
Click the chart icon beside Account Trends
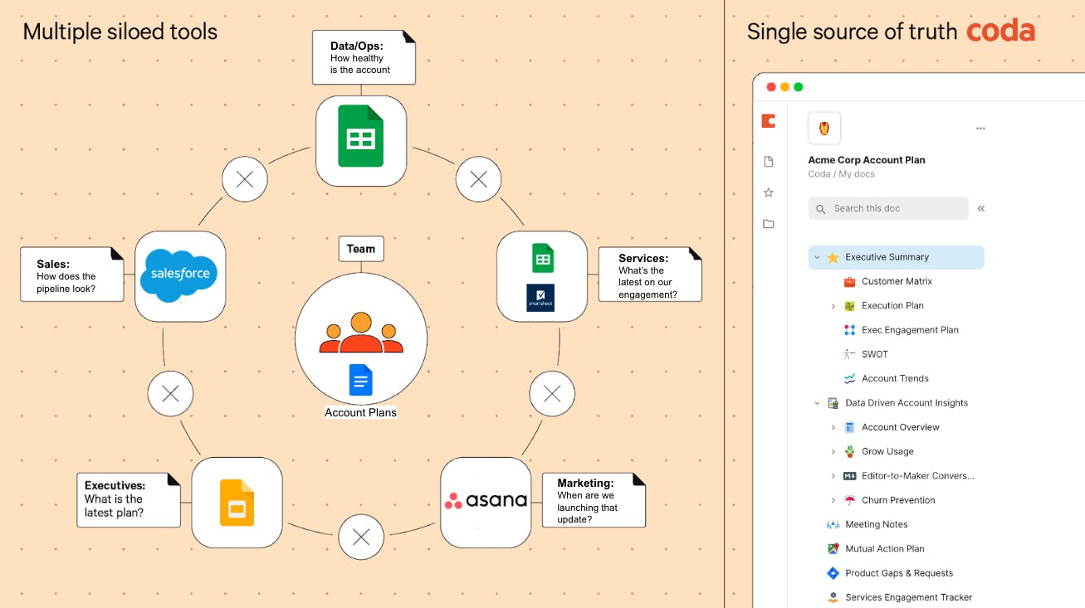[849, 379]
